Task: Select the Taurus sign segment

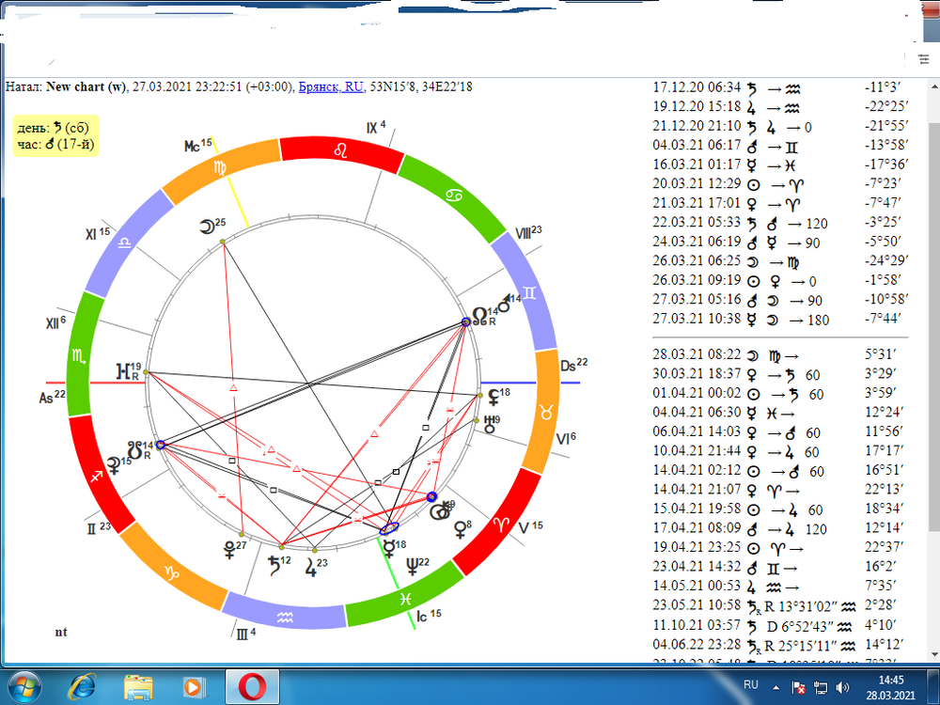Action: coord(546,413)
